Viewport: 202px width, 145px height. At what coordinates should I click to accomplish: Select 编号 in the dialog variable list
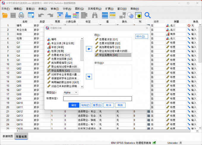click(64, 39)
